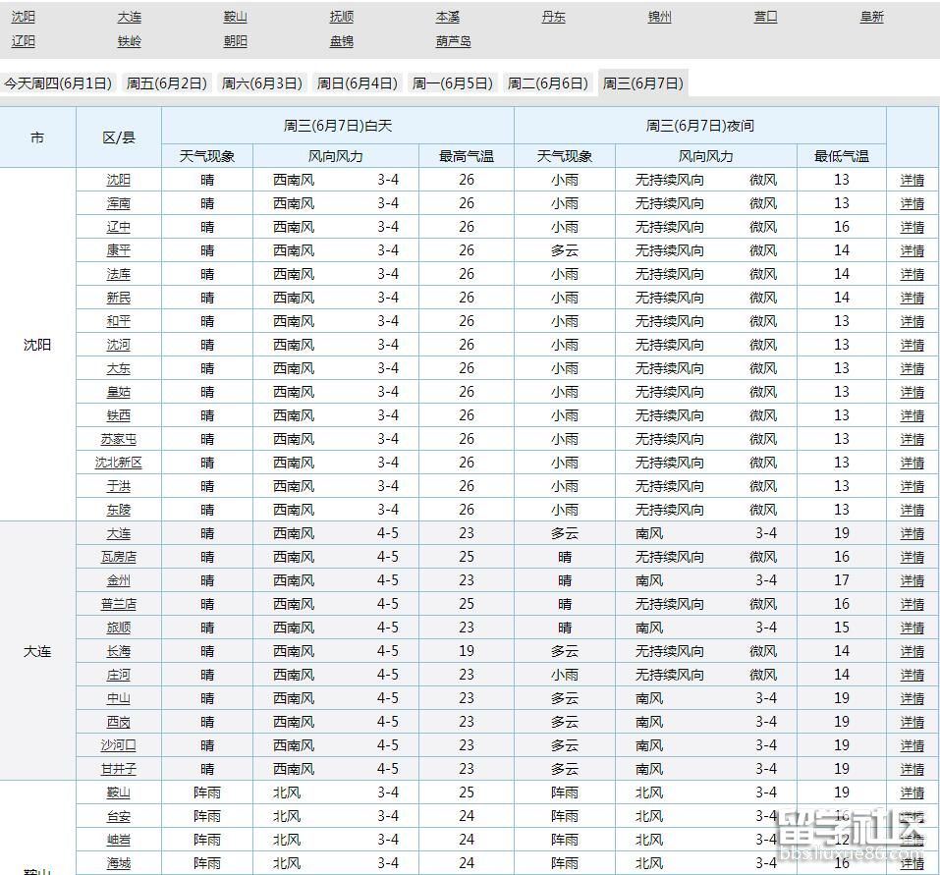
Task: Open the 周六(6月3日) forecast tab
Action: pos(260,83)
